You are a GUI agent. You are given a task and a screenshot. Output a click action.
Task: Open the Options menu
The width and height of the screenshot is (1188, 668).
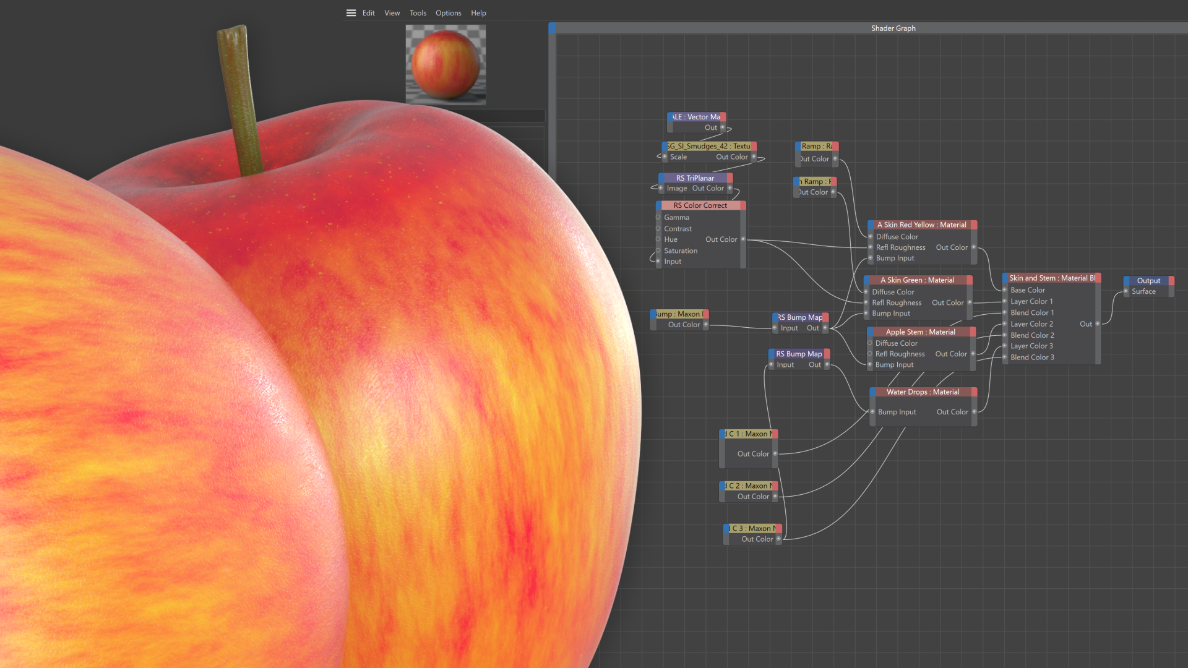point(448,12)
